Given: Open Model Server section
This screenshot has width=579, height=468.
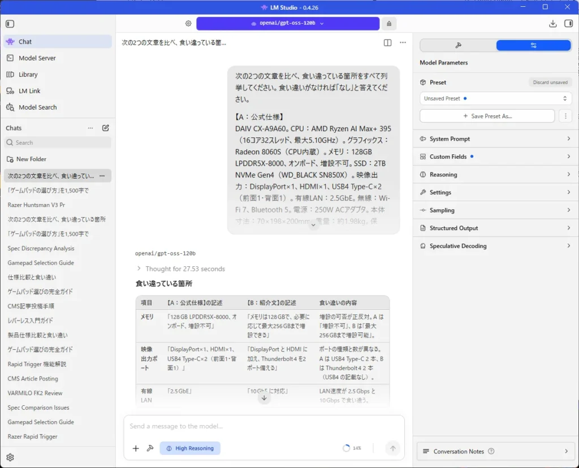Looking at the screenshot, I should 58,58.
